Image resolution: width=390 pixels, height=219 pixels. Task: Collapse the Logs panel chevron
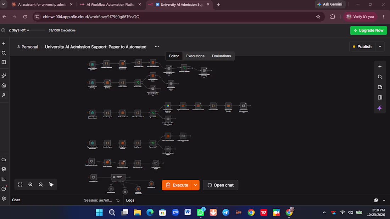[x=384, y=200]
